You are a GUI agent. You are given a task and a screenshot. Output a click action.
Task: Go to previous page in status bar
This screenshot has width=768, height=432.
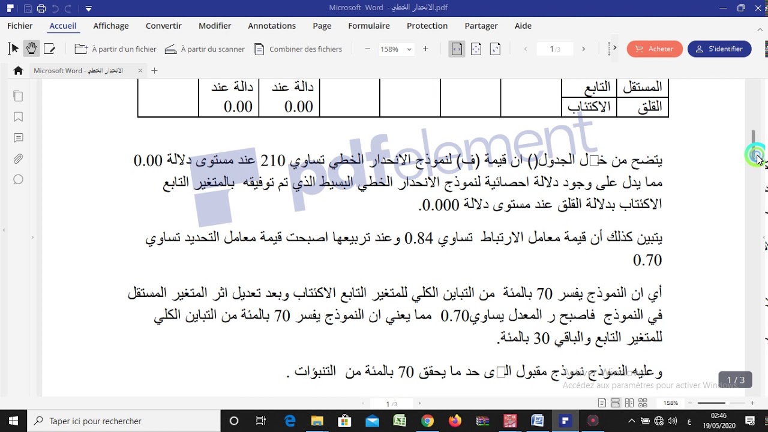(363, 404)
